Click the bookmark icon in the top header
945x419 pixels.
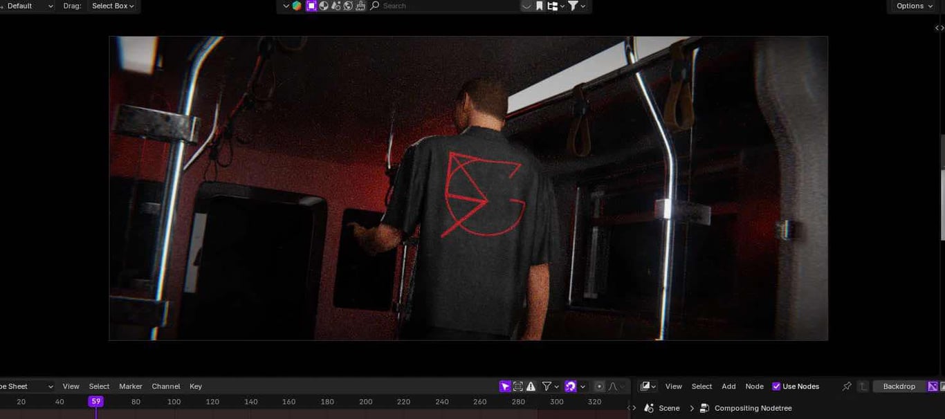[539, 6]
